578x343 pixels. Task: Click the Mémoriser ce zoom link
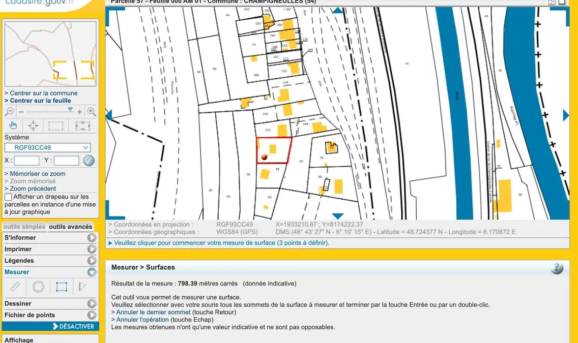coord(35,174)
